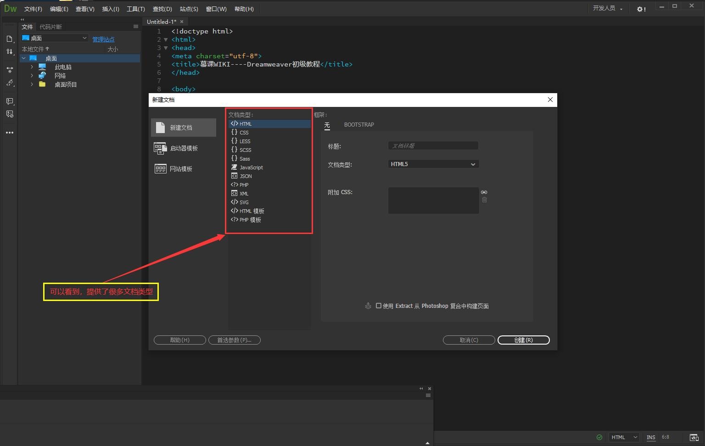Image resolution: width=705 pixels, height=446 pixels.
Task: Click the delete CSS trash icon
Action: [x=484, y=200]
